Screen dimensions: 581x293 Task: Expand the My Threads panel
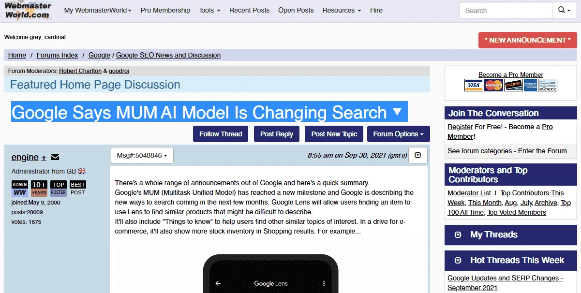(458, 235)
